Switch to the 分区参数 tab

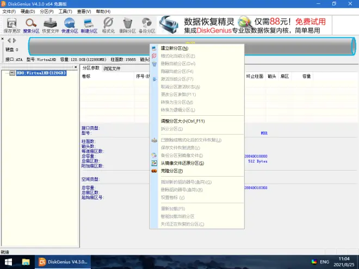(91, 68)
